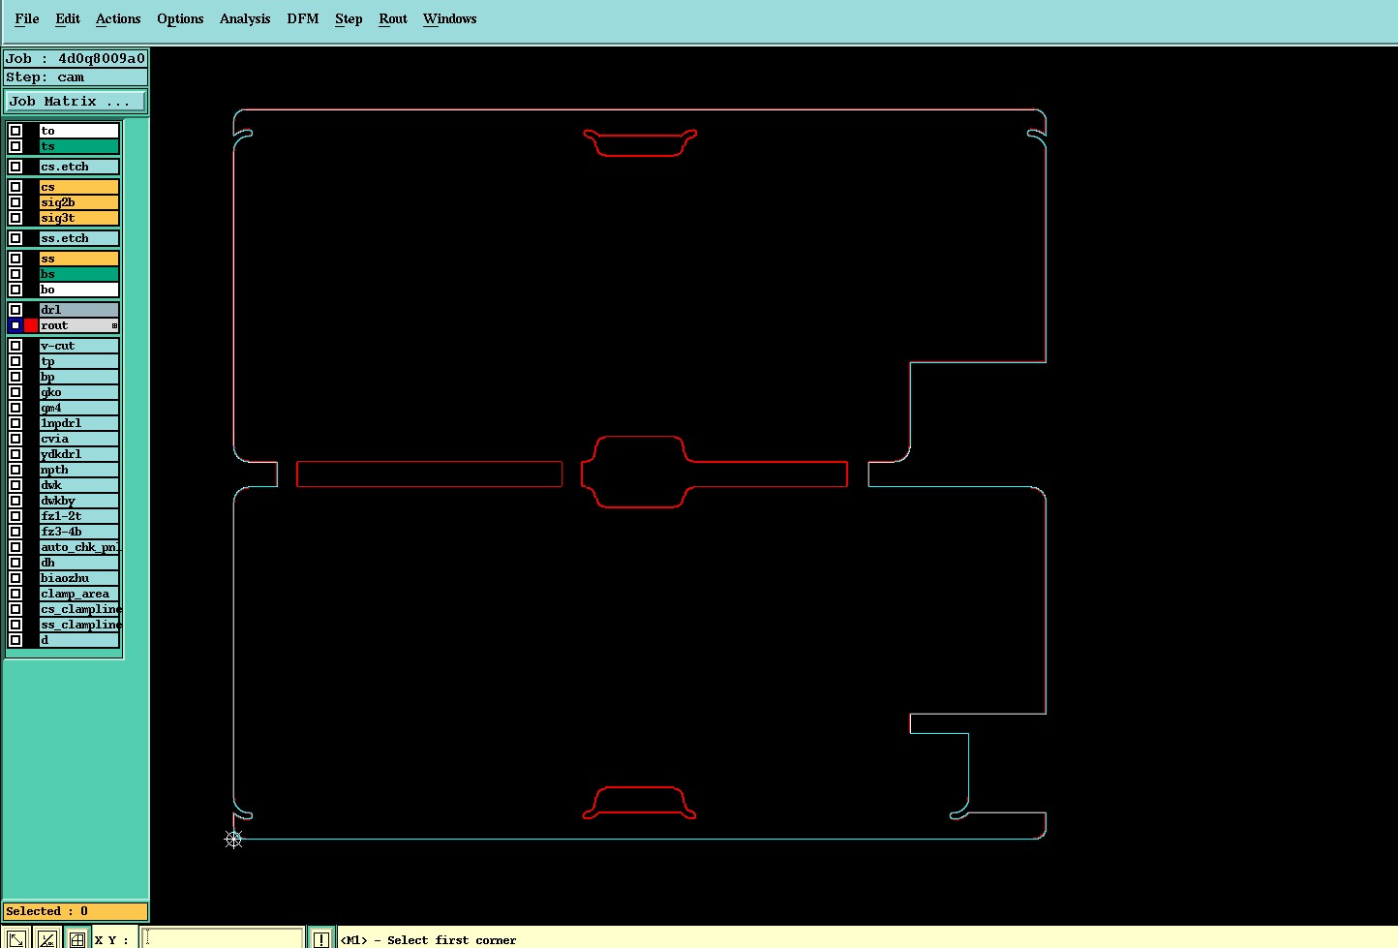Click the red color swatch of rout layer

[31, 325]
